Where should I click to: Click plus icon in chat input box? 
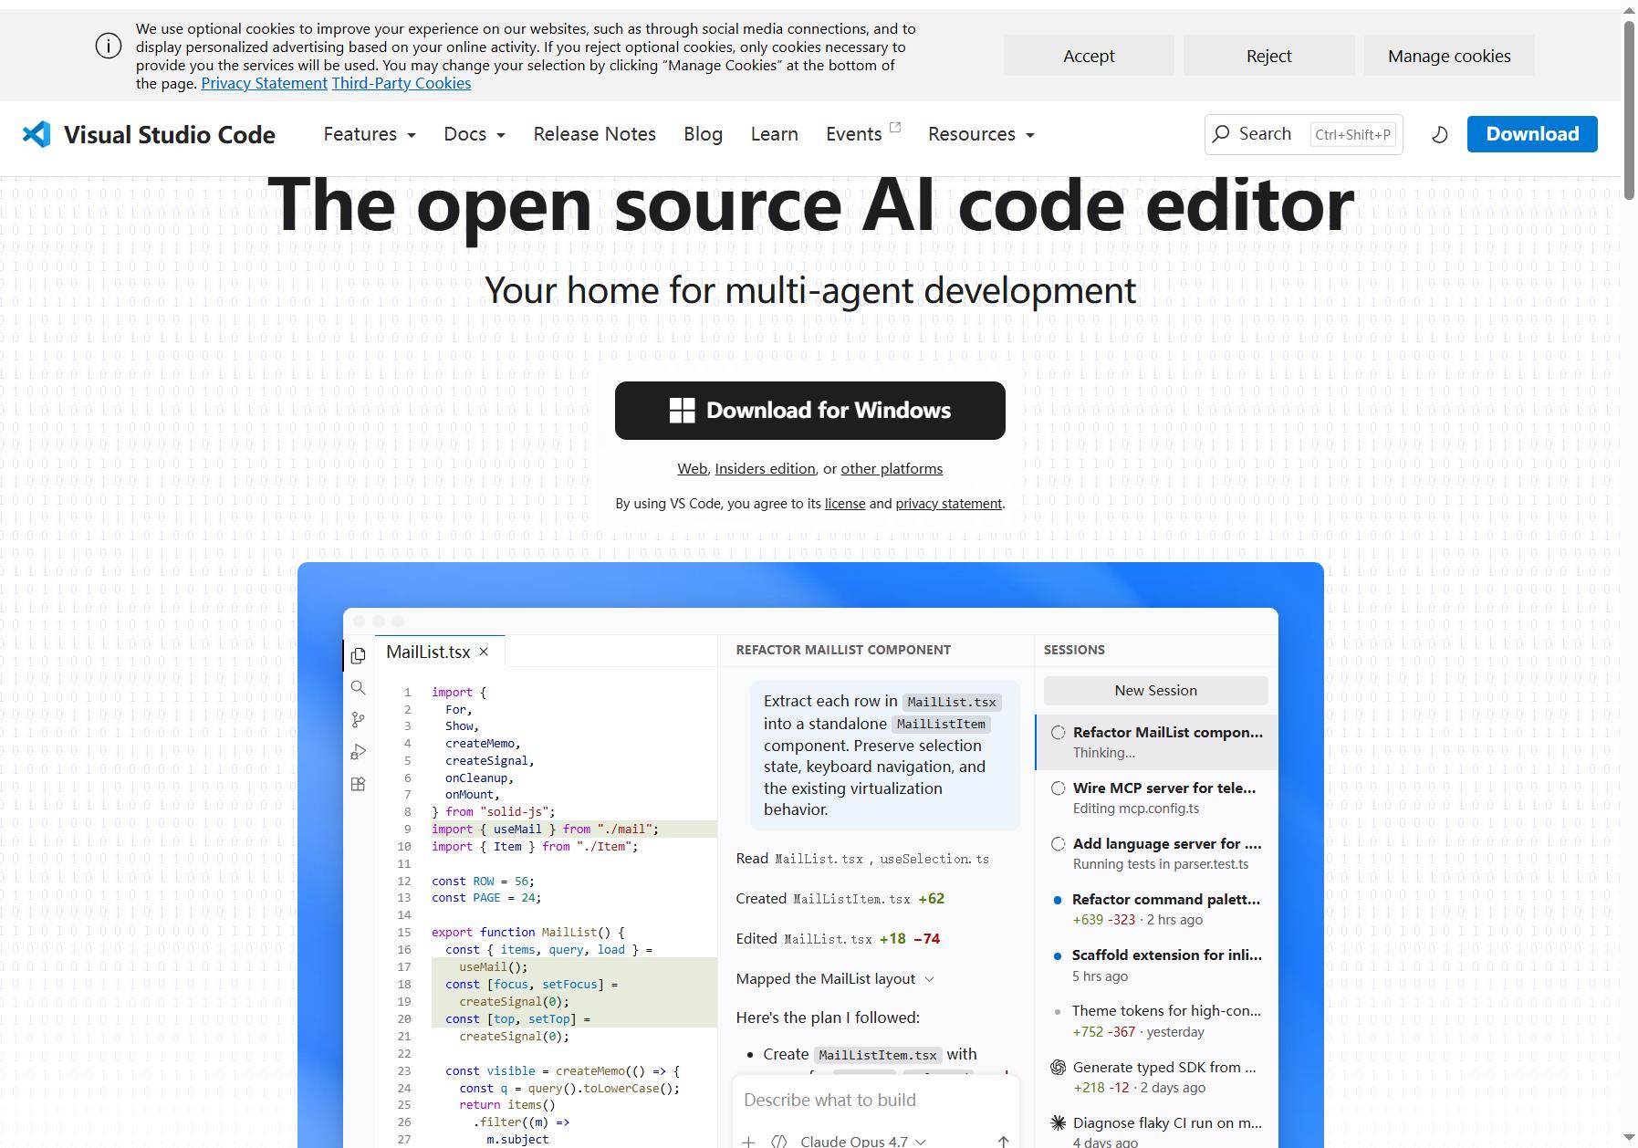click(748, 1142)
